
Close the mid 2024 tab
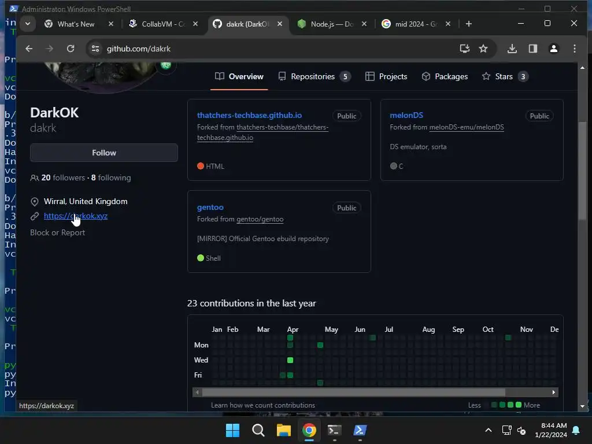coord(448,24)
